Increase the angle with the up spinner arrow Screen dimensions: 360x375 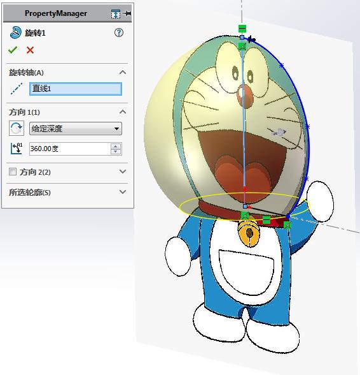[116, 146]
